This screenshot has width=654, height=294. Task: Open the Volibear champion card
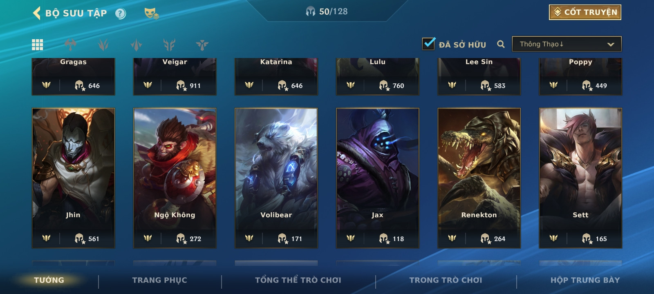click(276, 178)
